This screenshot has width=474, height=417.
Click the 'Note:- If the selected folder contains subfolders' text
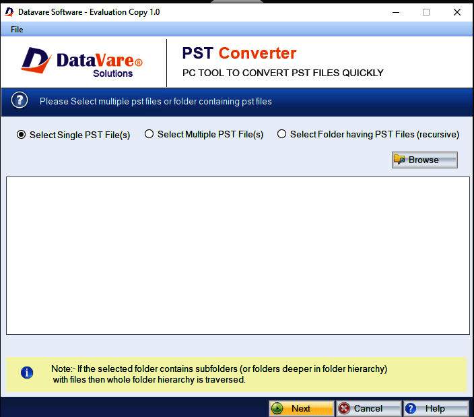coord(219,374)
